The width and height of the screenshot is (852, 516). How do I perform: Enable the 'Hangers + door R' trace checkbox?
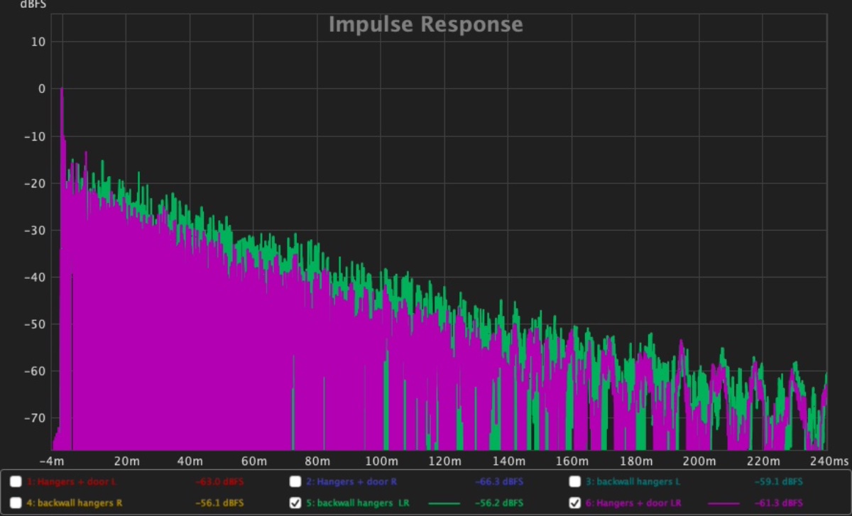click(x=295, y=482)
